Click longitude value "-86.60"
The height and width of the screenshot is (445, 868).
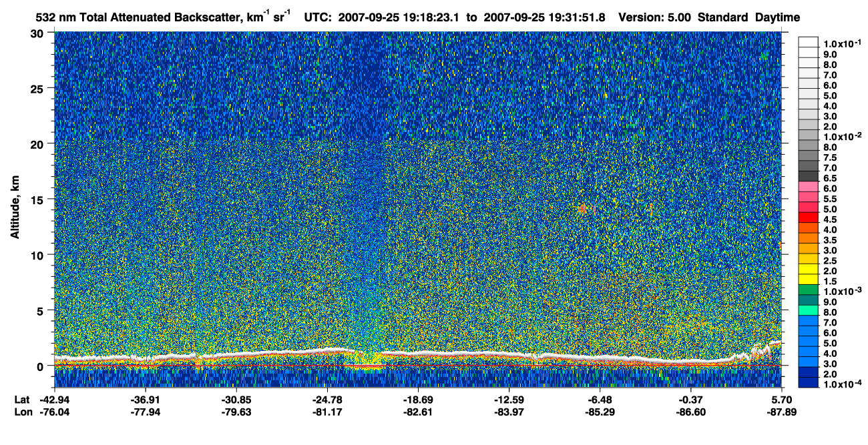pos(690,412)
